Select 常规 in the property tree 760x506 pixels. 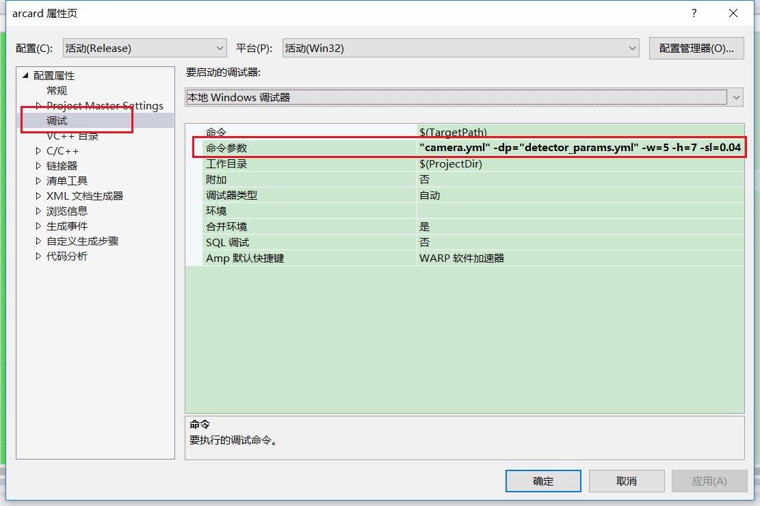click(57, 90)
